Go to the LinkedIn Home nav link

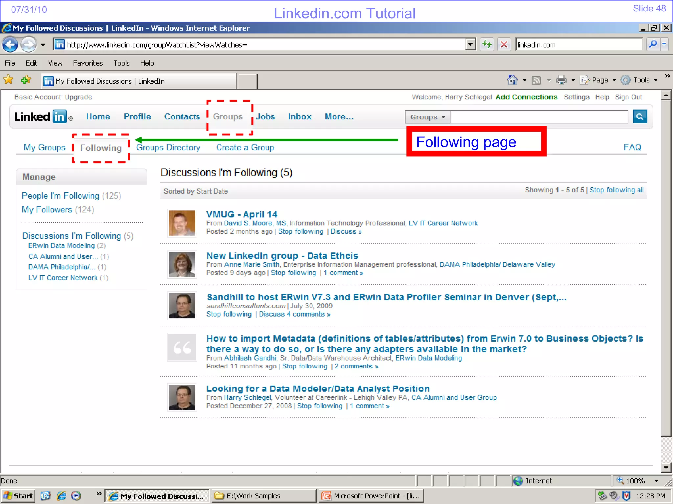(98, 116)
